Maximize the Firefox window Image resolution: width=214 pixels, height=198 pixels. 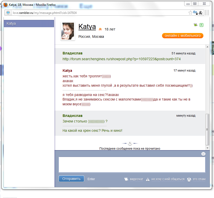(x=195, y=4)
